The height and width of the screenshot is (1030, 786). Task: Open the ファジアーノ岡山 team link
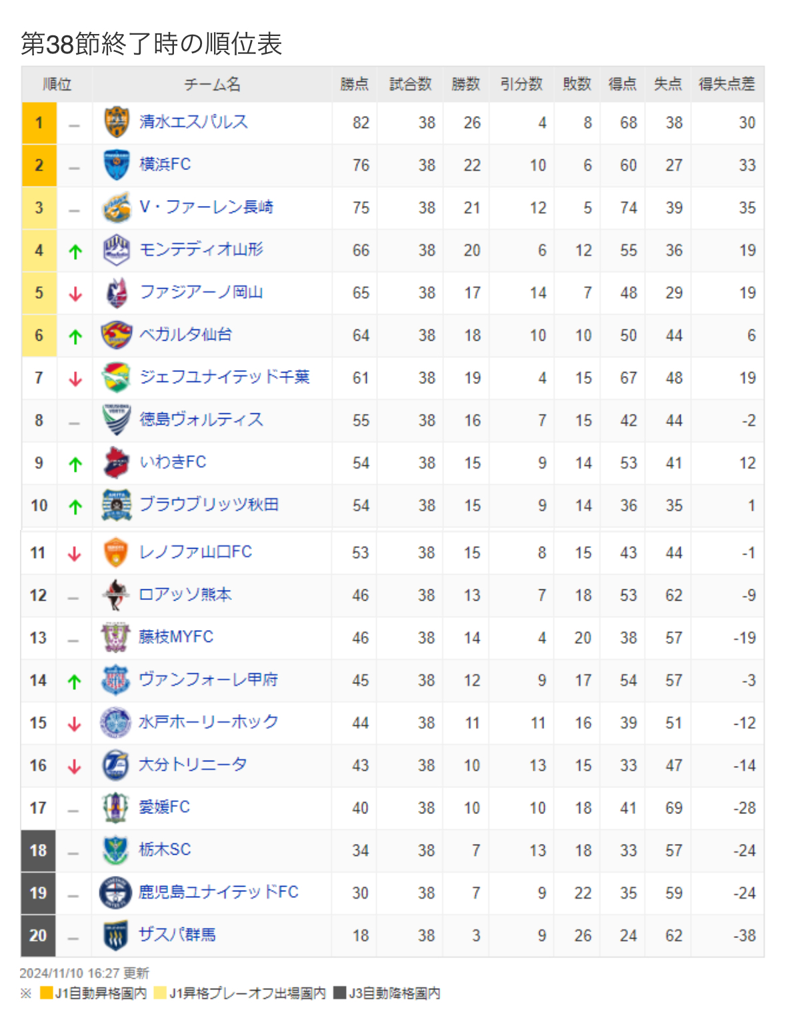201,292
